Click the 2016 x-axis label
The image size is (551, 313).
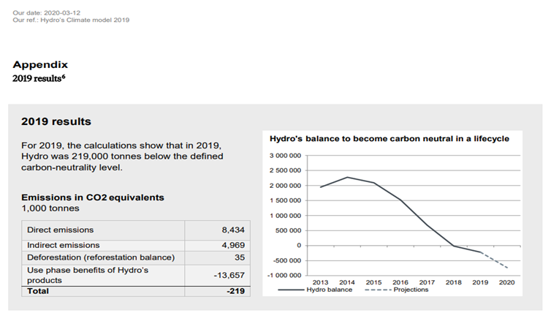400,282
